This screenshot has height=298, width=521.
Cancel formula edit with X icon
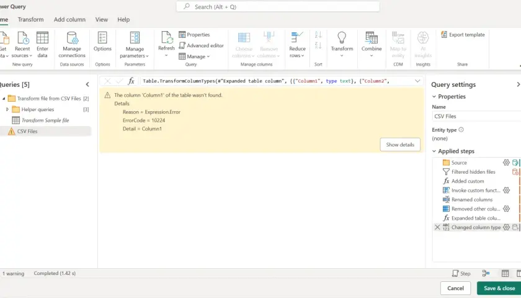pyautogui.click(x=107, y=81)
